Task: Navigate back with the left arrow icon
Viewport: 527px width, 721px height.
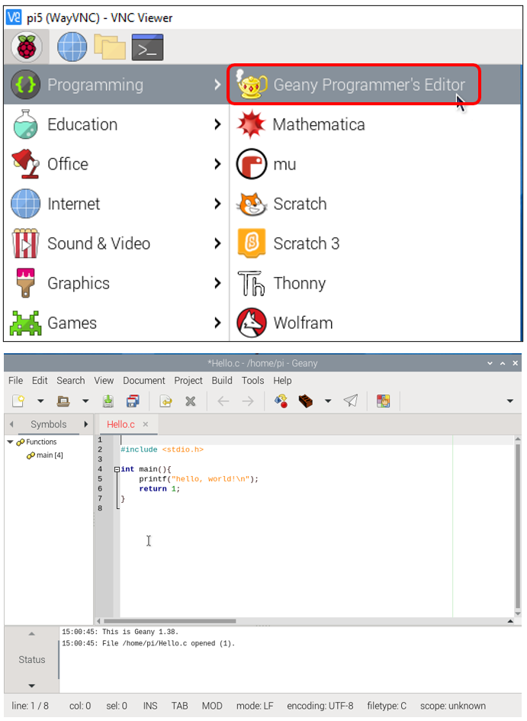Action: point(223,401)
